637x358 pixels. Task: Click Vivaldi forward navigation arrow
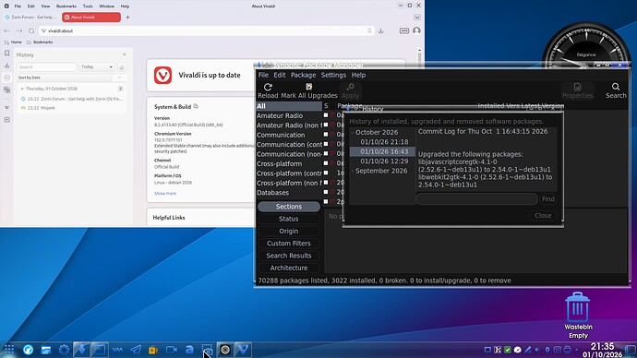tap(19, 30)
